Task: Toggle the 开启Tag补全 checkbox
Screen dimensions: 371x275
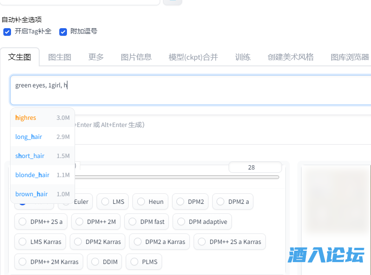Action: click(7, 32)
